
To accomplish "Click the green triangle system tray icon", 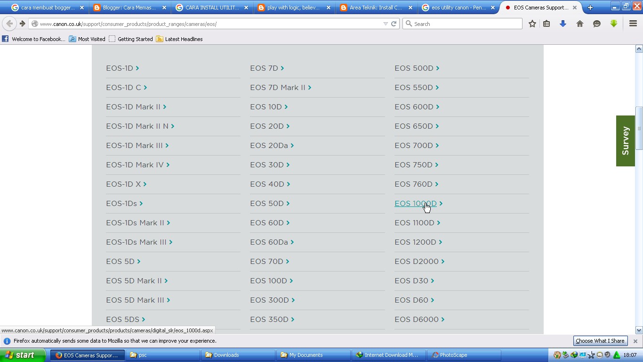I will pos(616,355).
